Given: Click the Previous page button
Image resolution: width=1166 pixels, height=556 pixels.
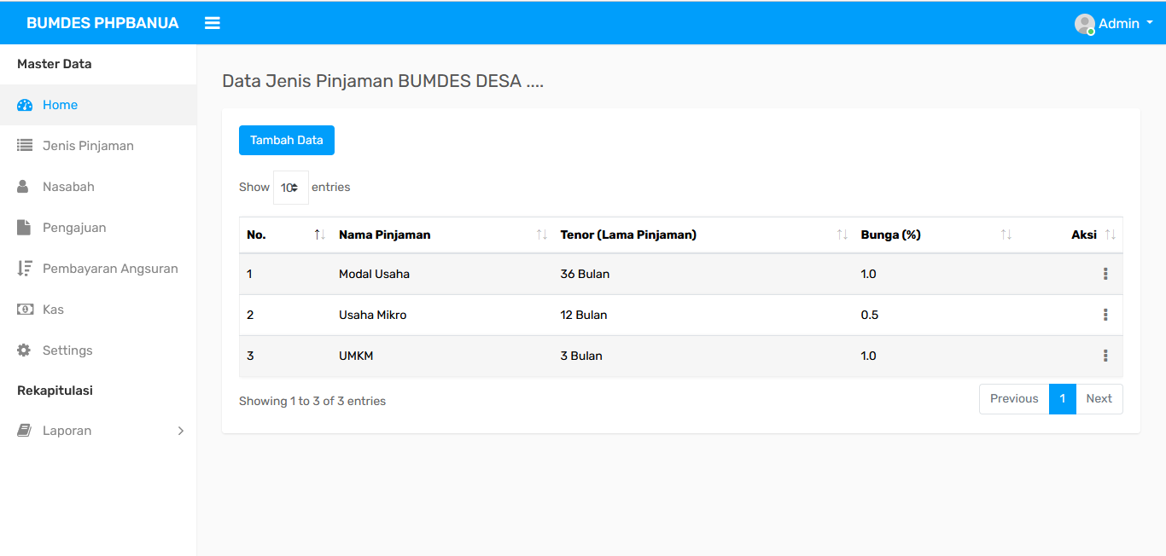Looking at the screenshot, I should pyautogui.click(x=1014, y=398).
